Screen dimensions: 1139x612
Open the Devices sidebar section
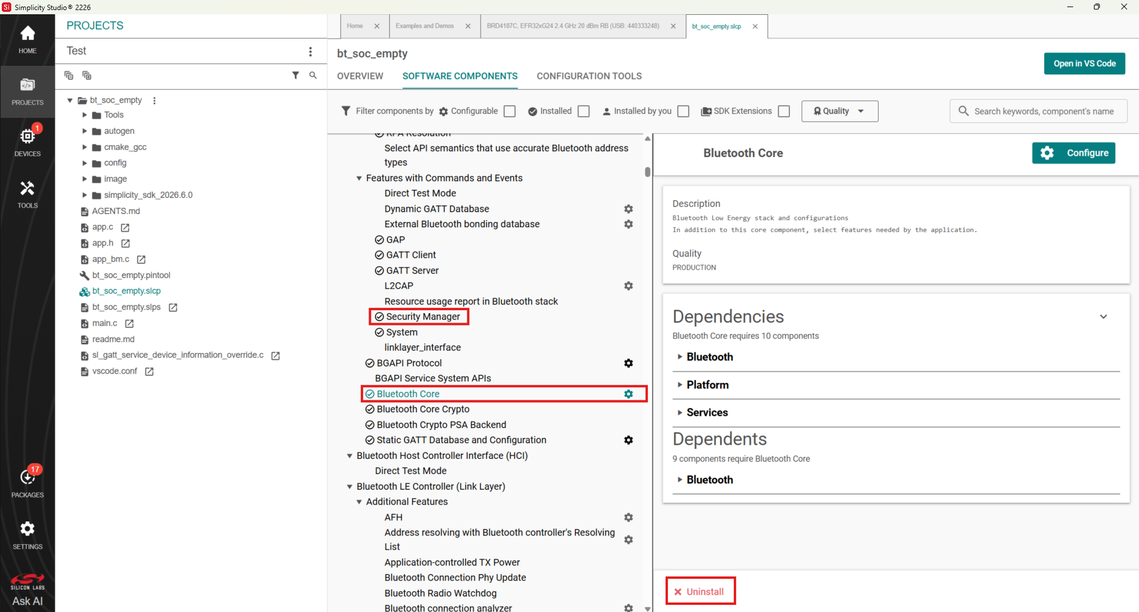coord(27,142)
